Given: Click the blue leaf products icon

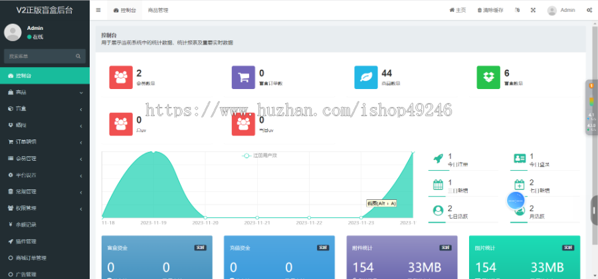Looking at the screenshot, I should pyautogui.click(x=365, y=77).
